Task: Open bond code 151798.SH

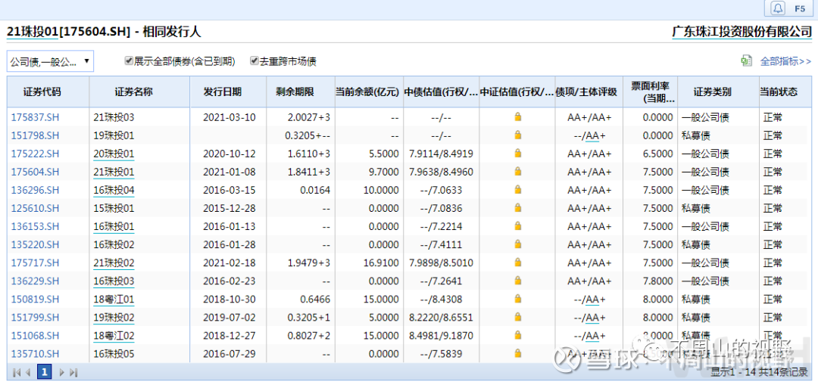Action: point(35,135)
